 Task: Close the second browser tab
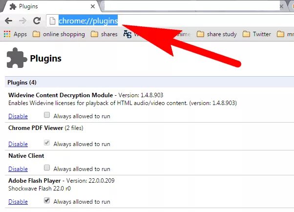coord(281,6)
